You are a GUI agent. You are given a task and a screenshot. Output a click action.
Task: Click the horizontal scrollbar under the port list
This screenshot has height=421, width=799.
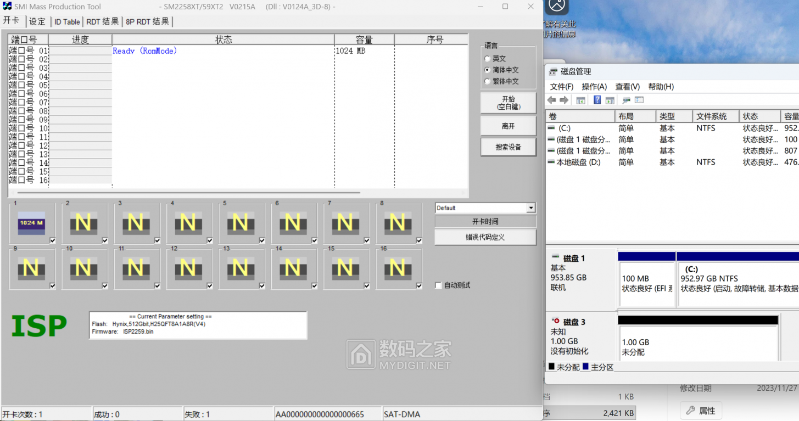[x=189, y=193]
